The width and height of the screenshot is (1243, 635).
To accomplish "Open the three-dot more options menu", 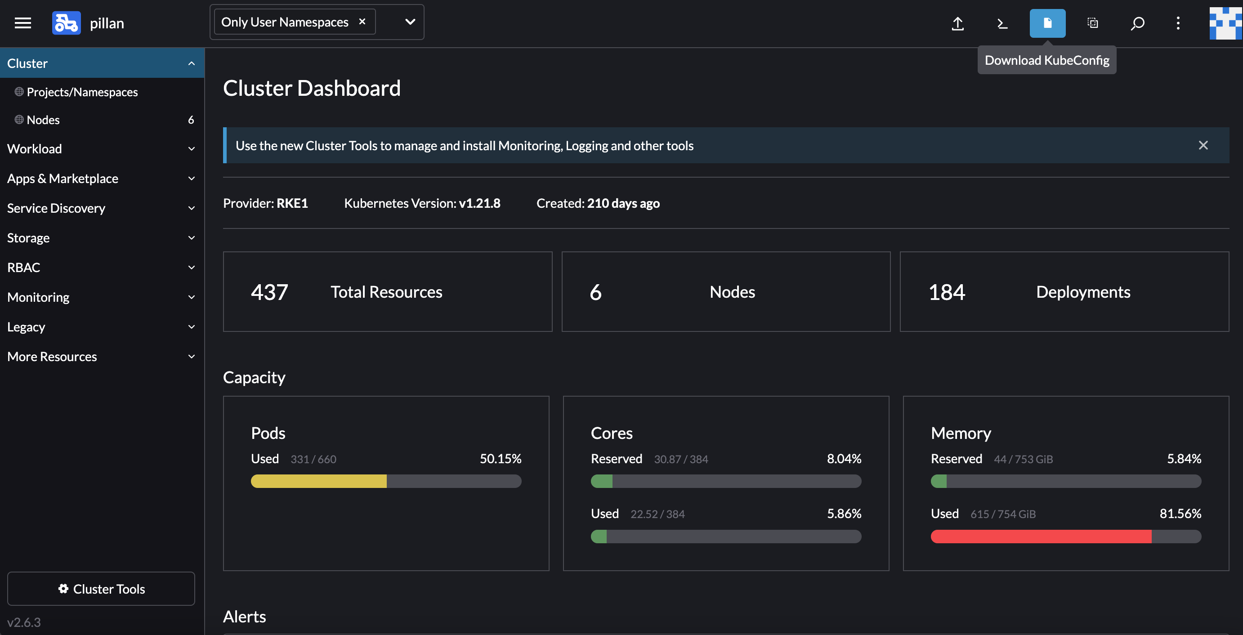I will click(1178, 23).
